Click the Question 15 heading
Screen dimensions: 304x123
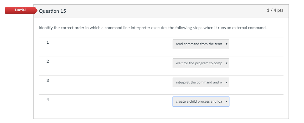tap(53, 11)
